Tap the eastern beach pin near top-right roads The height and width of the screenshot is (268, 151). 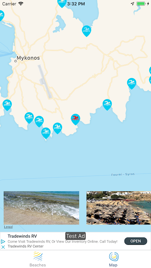[132, 83]
